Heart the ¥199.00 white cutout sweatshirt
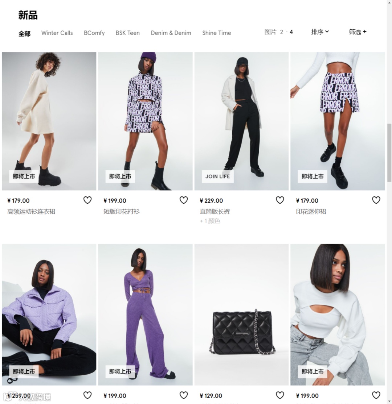Screen dimensions: 392x404 click(376, 395)
